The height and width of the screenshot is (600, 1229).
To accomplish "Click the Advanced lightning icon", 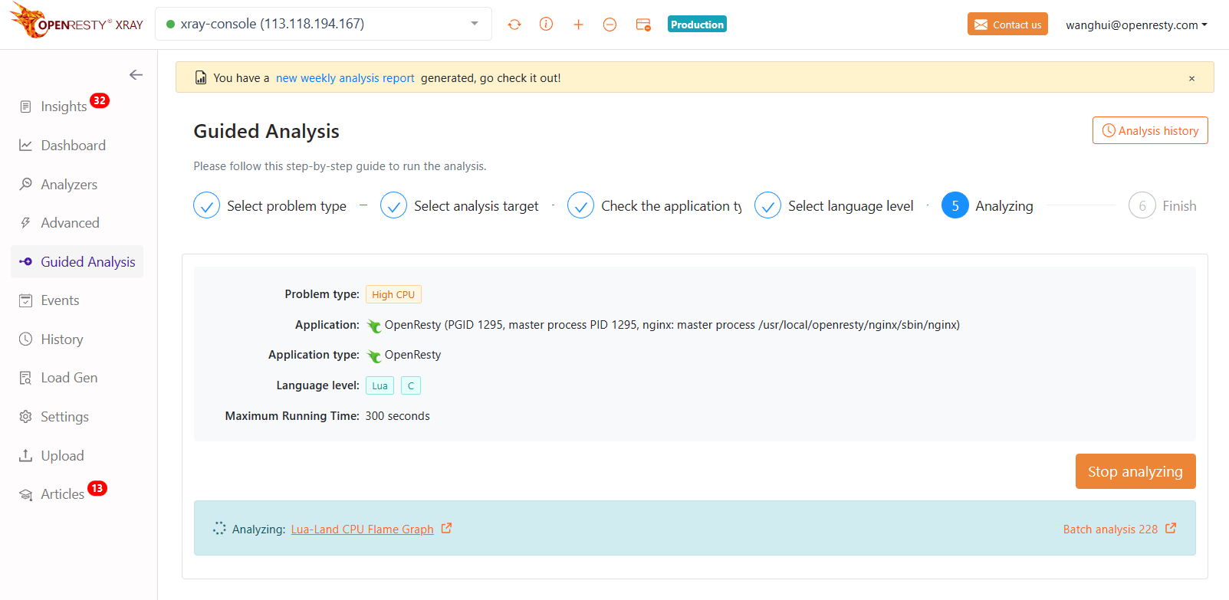I will [x=26, y=223].
